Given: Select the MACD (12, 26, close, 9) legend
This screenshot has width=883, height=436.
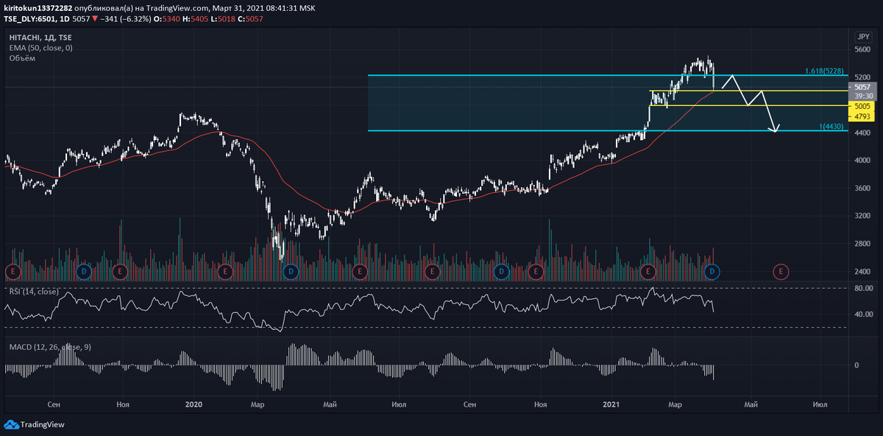Looking at the screenshot, I should (x=50, y=346).
